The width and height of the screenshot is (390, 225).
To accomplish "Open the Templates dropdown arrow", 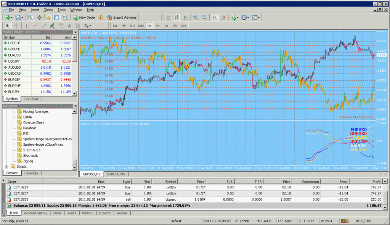I will click(259, 18).
